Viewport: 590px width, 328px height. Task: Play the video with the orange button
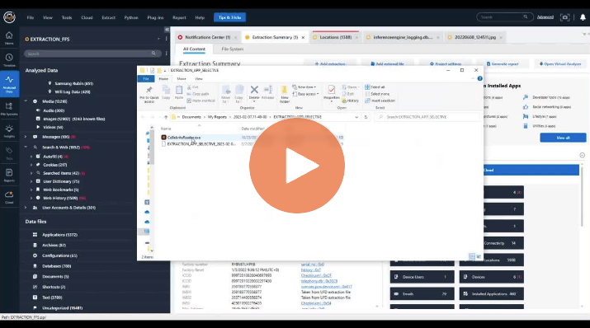297,166
